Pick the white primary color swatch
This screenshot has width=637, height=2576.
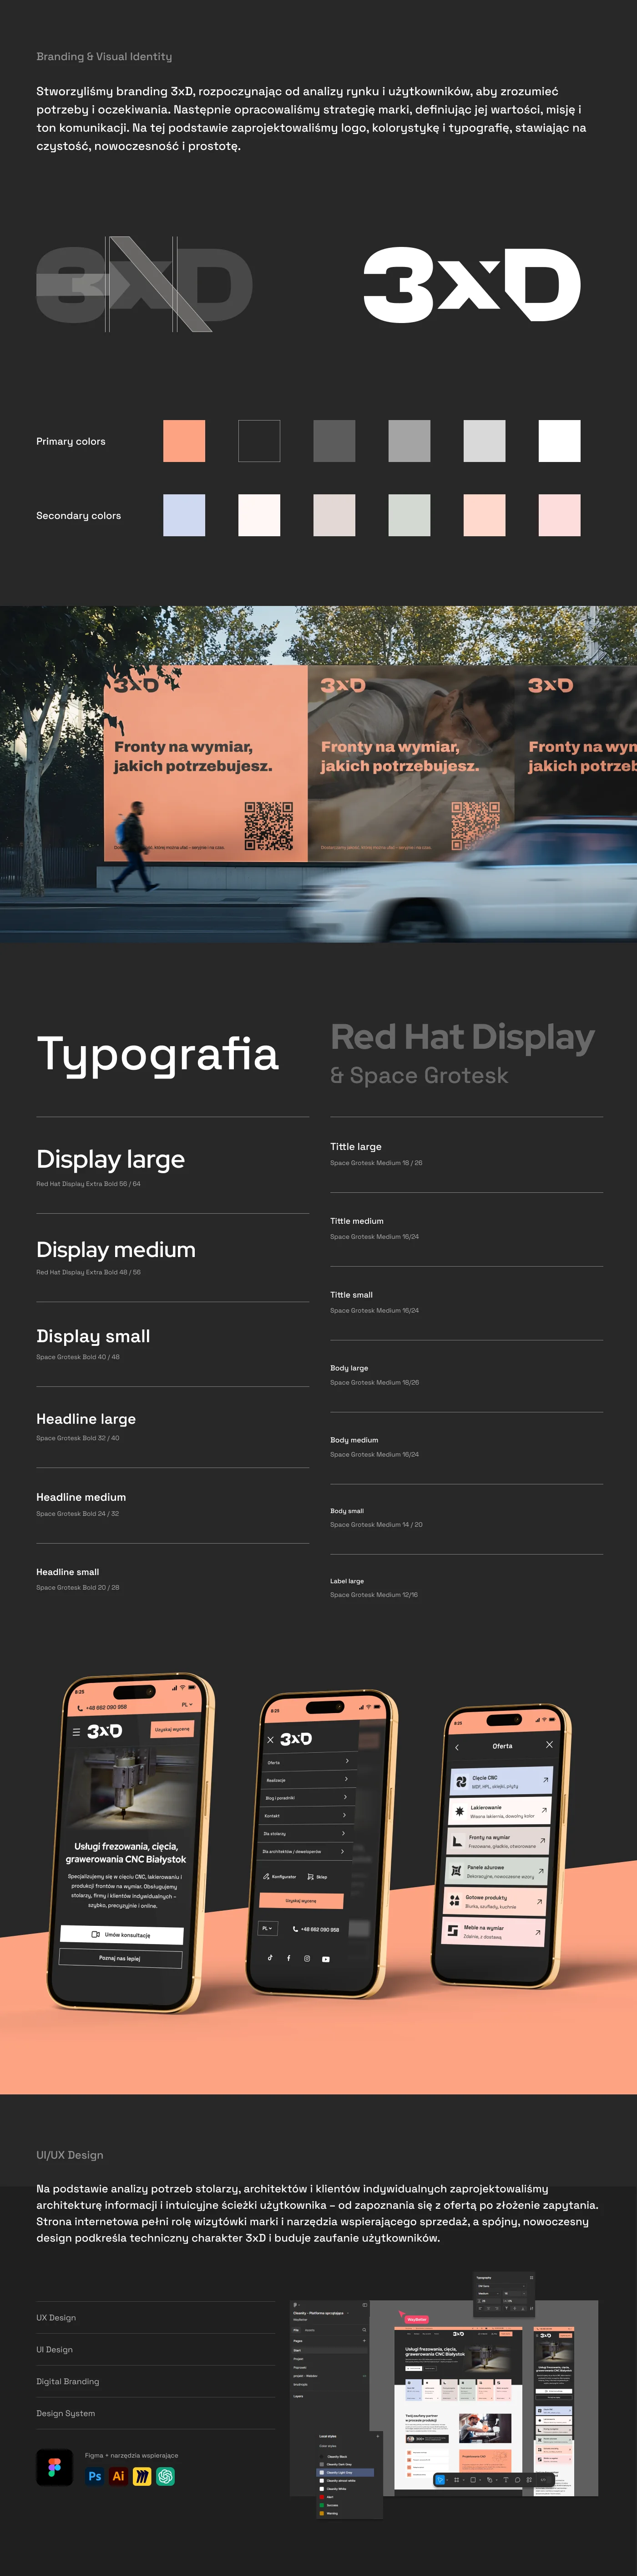[x=559, y=441]
